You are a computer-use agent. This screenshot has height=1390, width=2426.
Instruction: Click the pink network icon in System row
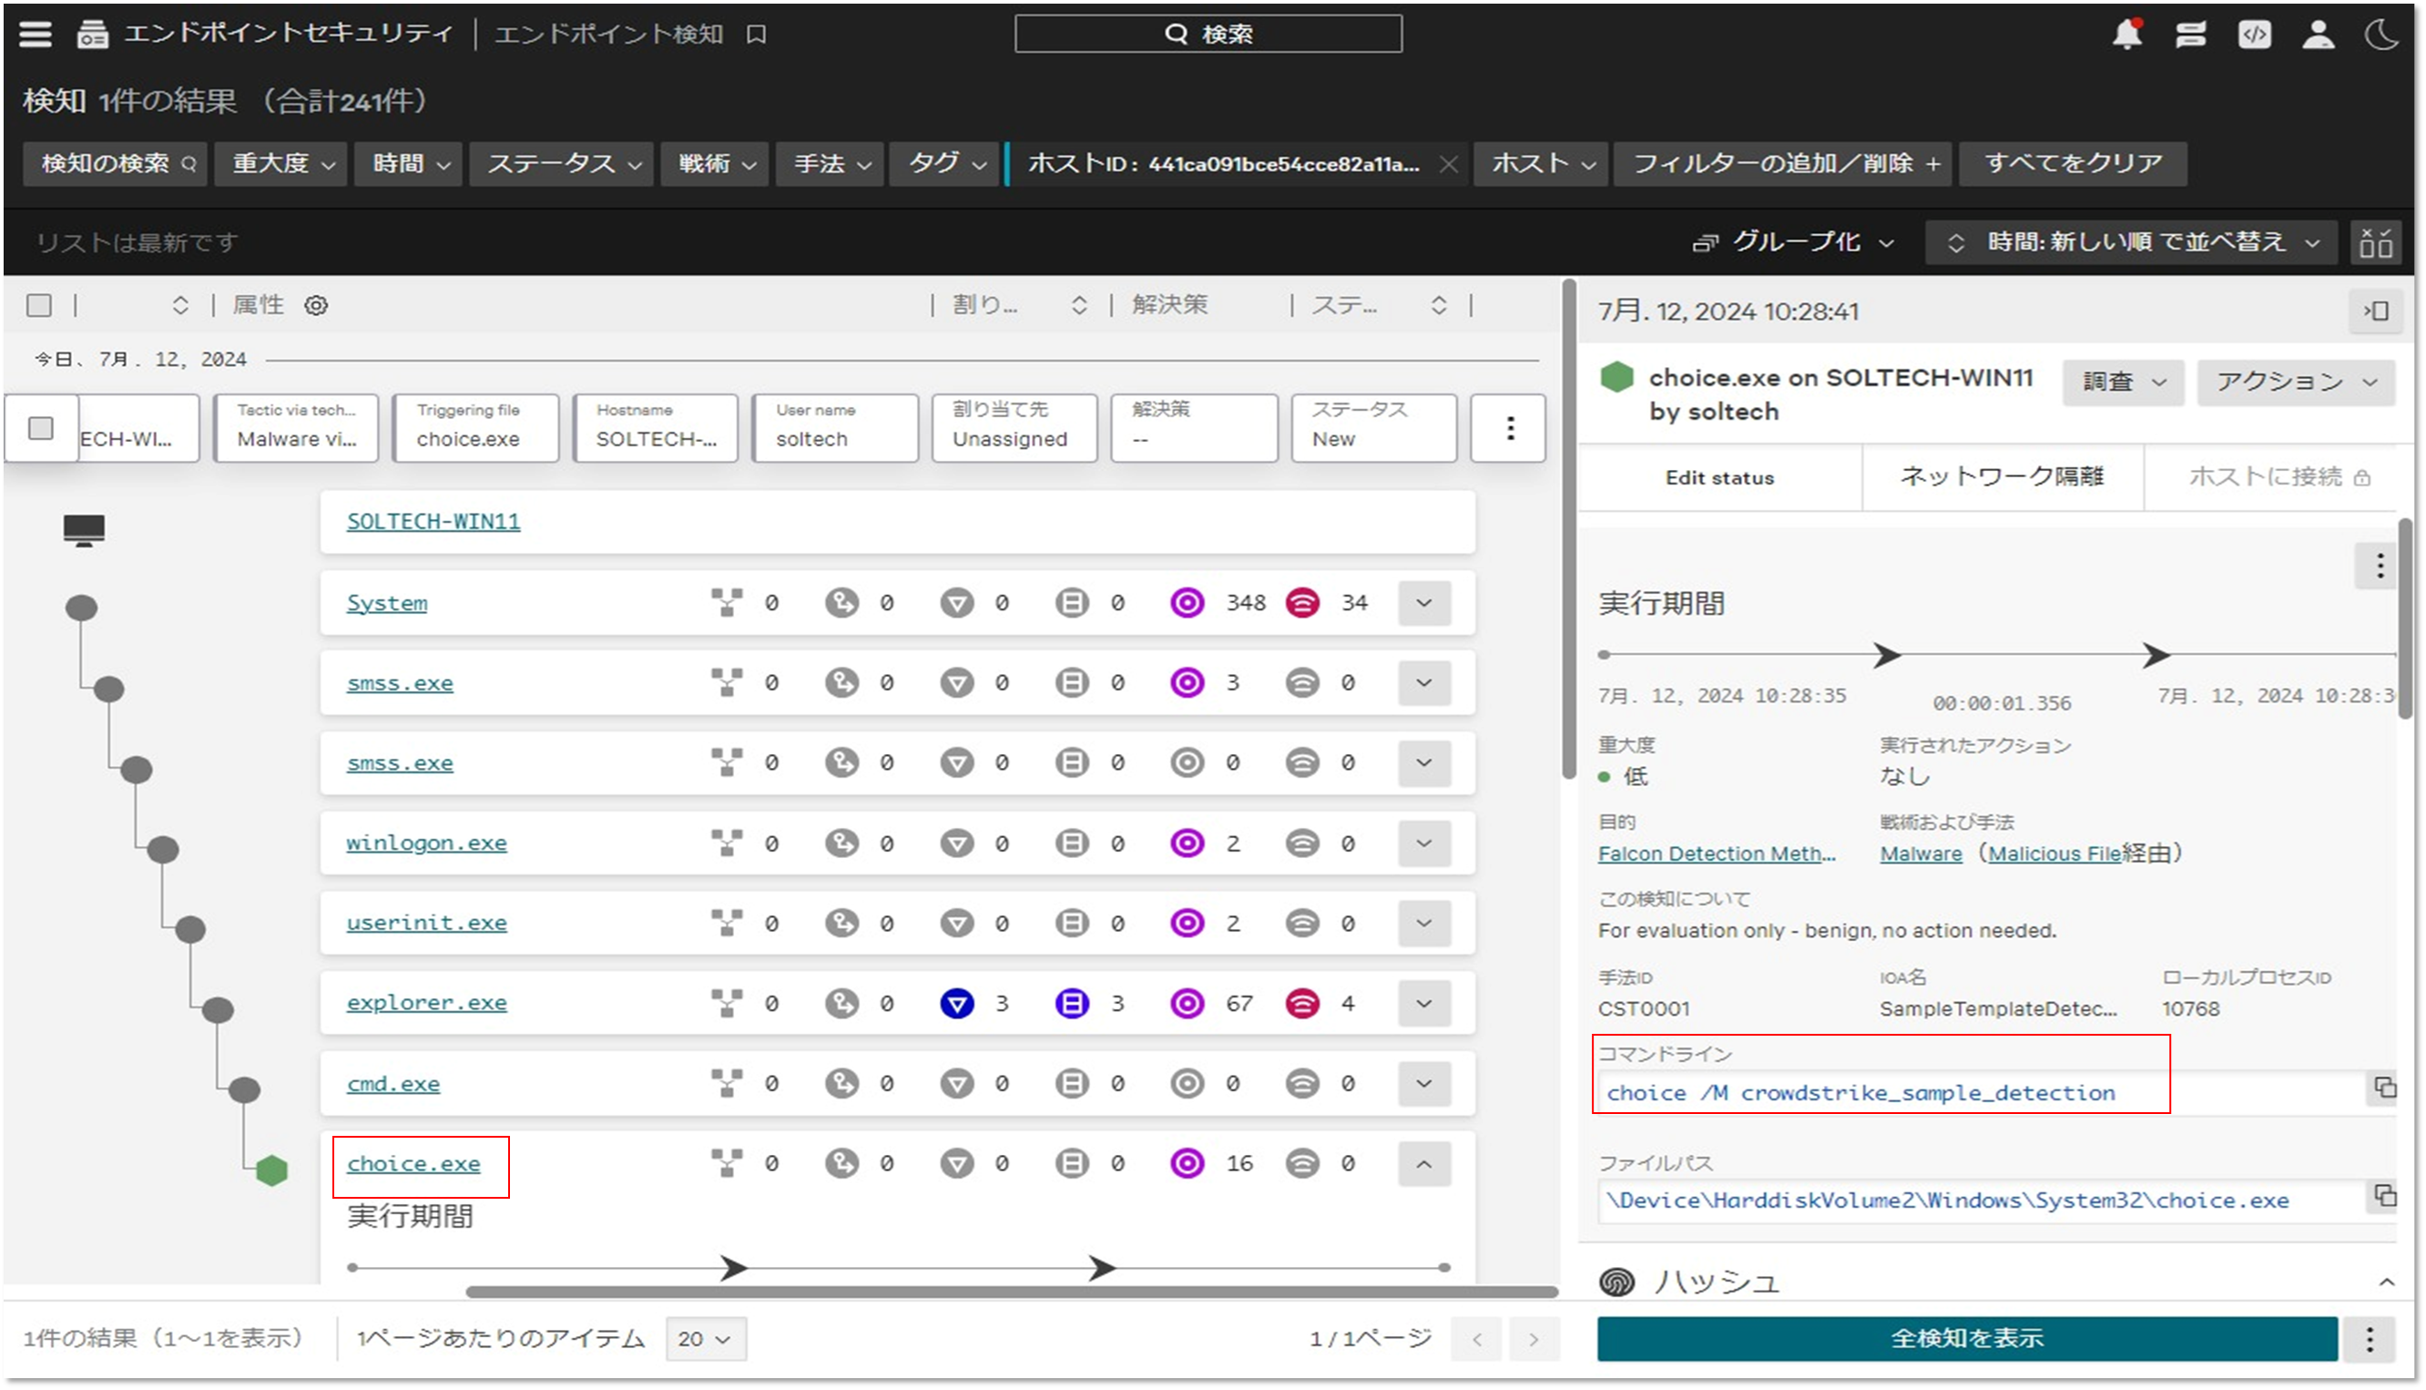coord(1301,603)
